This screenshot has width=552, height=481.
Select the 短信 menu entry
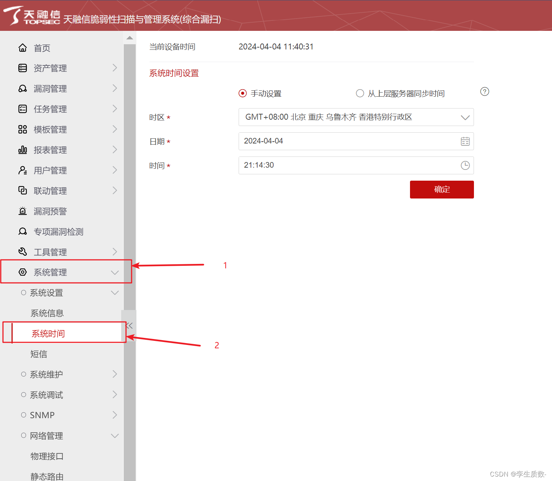click(39, 354)
